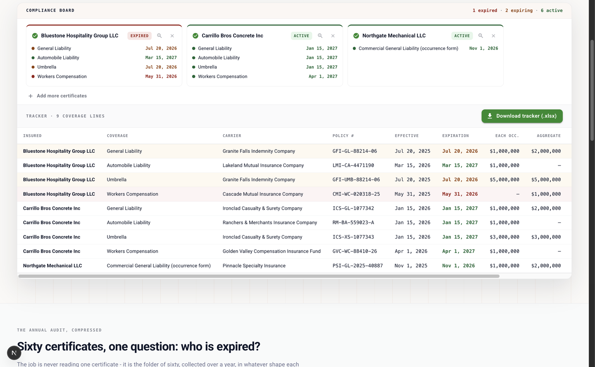This screenshot has height=367, width=595.
Task: Open the round N badge button
Action: [14, 353]
